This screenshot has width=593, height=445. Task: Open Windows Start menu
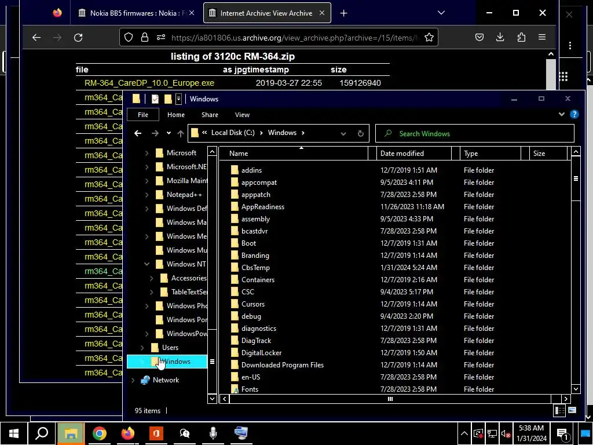tap(14, 433)
